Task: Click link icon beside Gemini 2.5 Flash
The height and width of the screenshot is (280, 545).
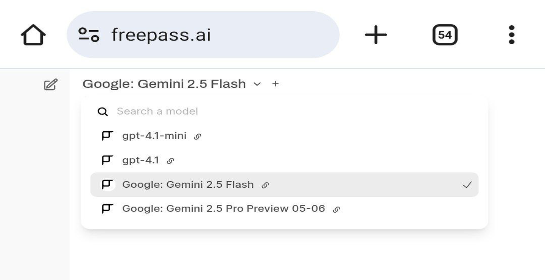Action: [265, 185]
